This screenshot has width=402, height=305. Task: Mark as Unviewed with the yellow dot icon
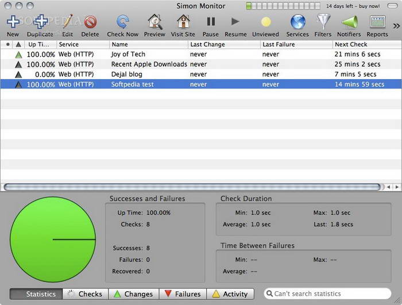point(265,22)
